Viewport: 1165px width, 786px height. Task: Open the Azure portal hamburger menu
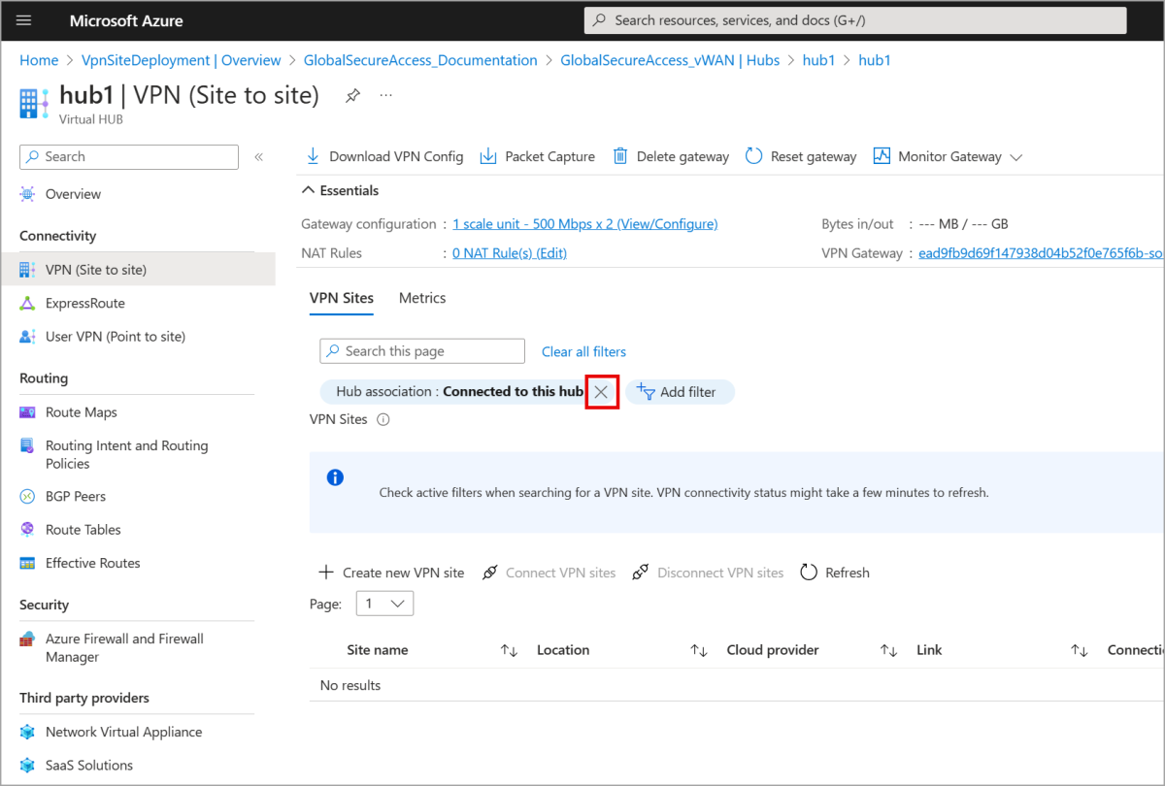click(23, 20)
